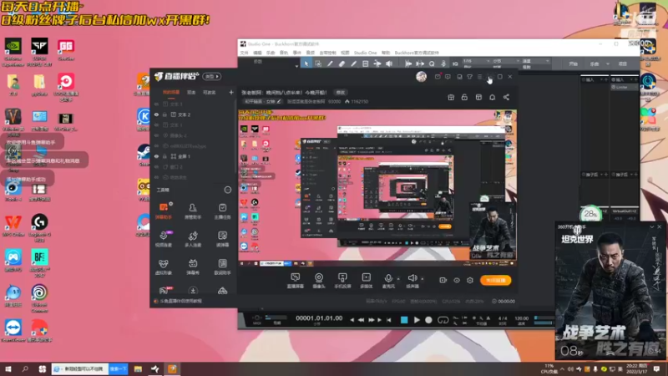Toggle visibility eye of 文本 3 layer
Image resolution: width=668 pixels, height=376 pixels.
(156, 104)
